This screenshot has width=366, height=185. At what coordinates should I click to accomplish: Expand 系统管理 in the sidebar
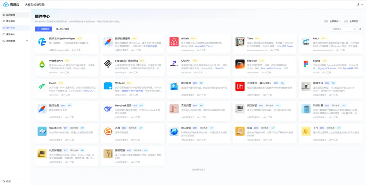[15, 41]
